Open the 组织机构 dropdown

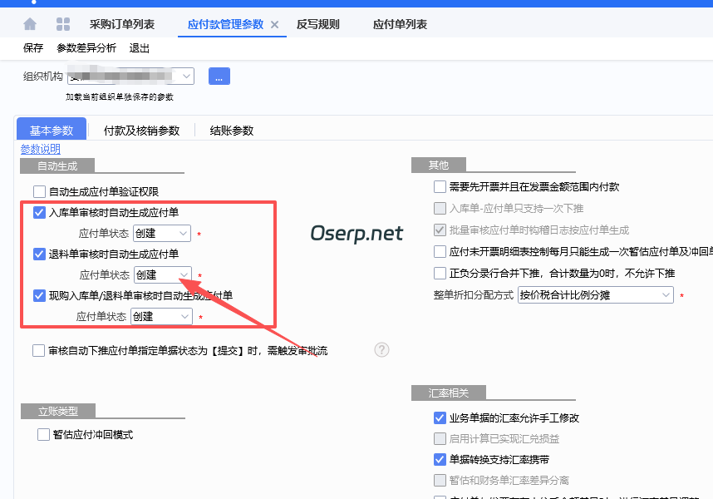coord(185,76)
